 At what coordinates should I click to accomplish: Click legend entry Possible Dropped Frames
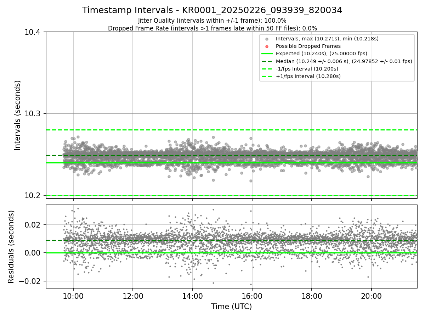pos(308,46)
